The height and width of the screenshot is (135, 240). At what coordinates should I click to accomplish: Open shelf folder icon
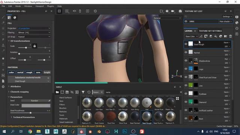tap(57, 92)
